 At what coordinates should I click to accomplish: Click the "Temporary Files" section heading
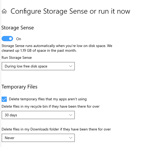[x=19, y=87]
